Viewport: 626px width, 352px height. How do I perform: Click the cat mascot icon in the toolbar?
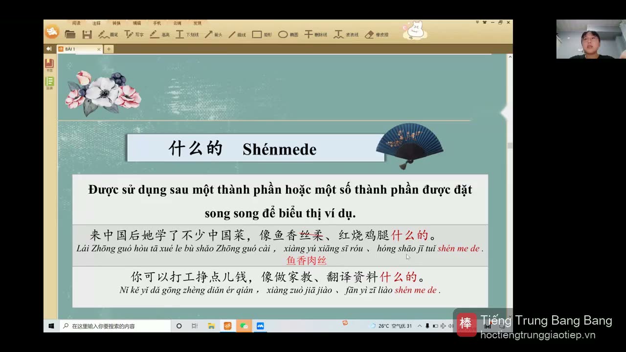click(415, 30)
